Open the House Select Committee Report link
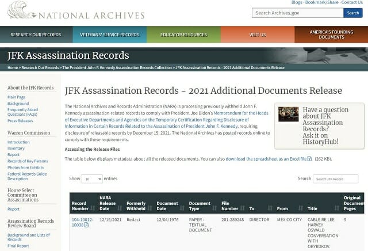This screenshot has height=251, width=368. pyautogui.click(x=13, y=209)
